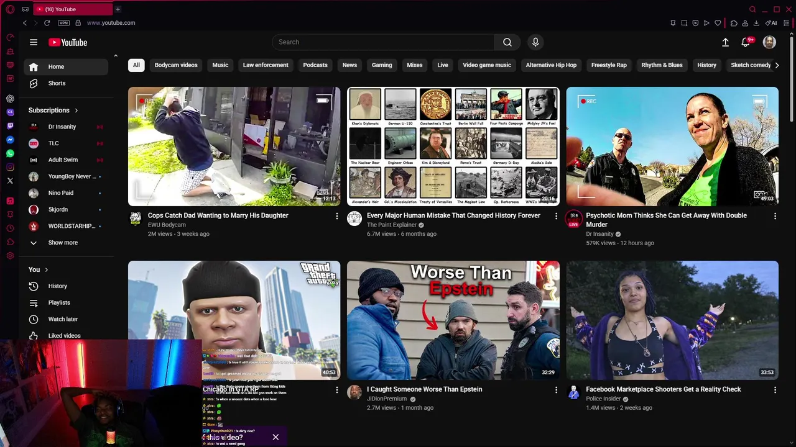Screen dimensions: 796x447
Task: Select the Law enforcement chip
Action: tap(266, 65)
